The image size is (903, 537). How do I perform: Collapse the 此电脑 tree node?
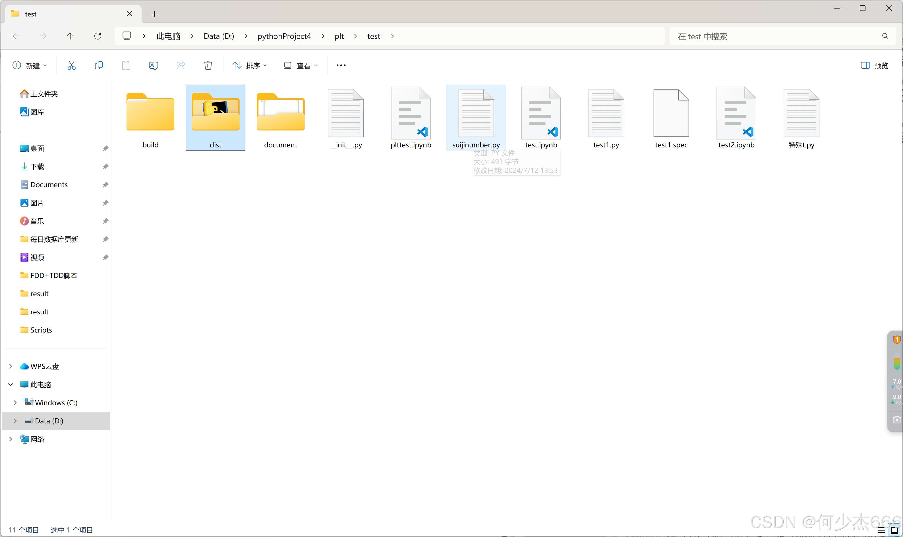click(x=11, y=384)
